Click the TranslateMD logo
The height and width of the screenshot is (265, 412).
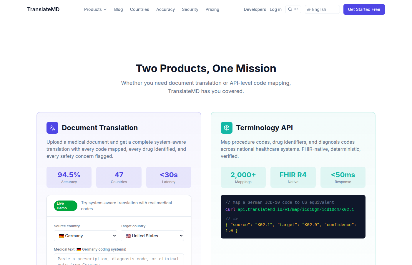pos(43,9)
